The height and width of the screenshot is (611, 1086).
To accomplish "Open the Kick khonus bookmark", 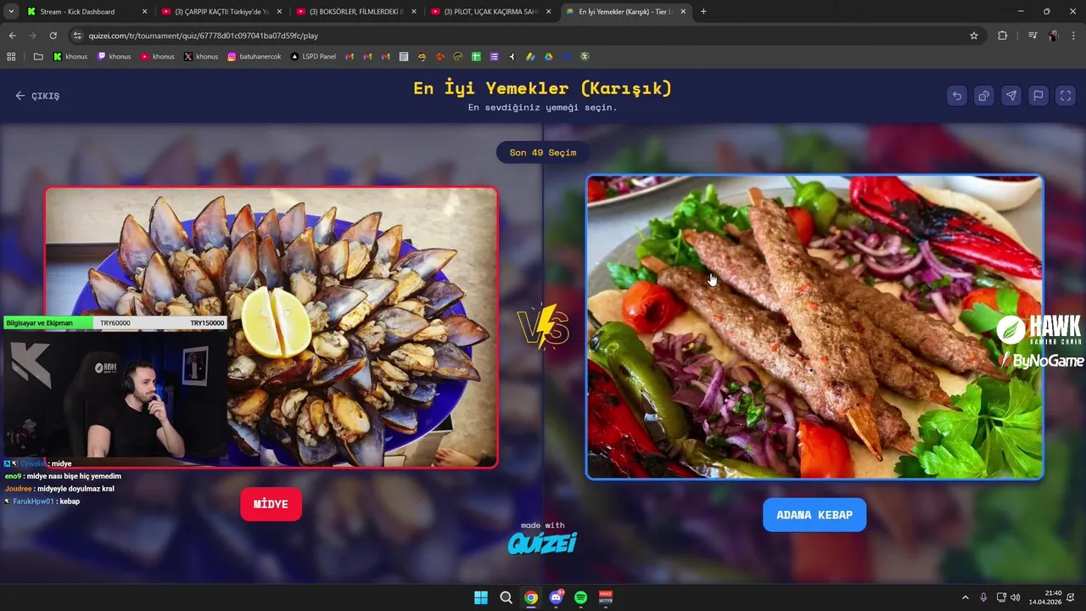I will tap(70, 57).
